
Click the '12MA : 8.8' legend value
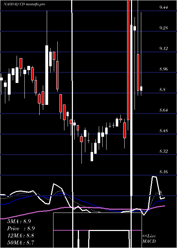(21, 236)
